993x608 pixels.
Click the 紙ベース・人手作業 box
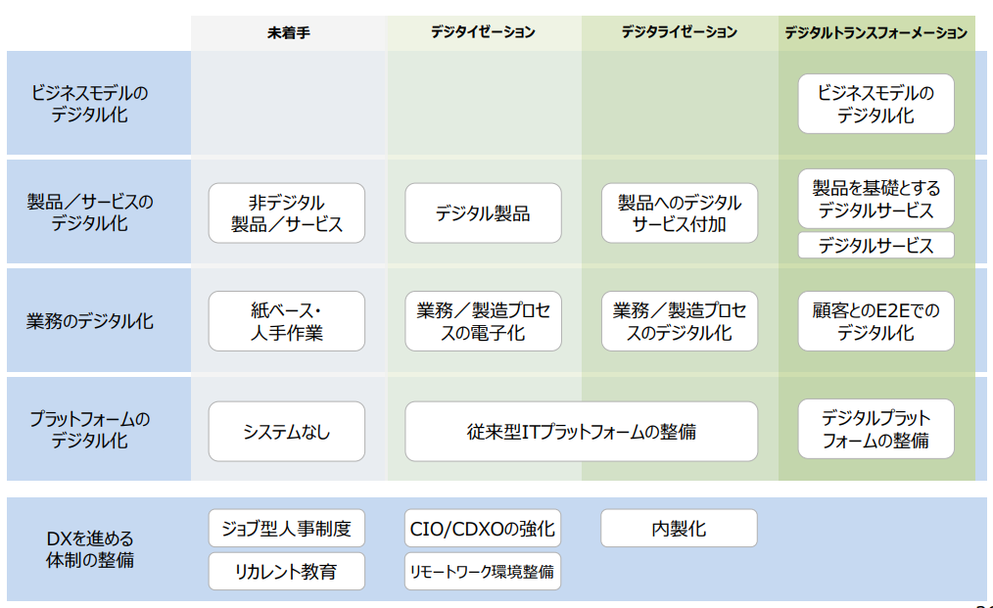click(287, 321)
